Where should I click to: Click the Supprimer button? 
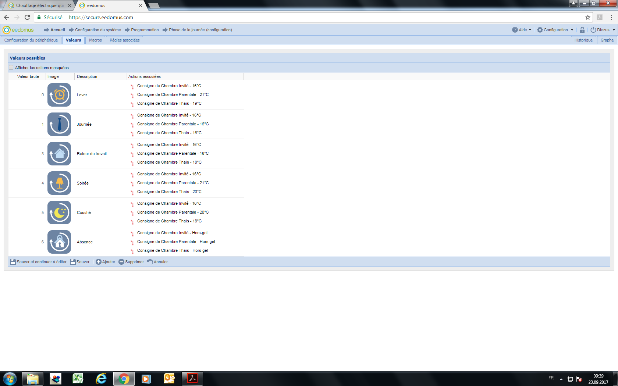tap(131, 262)
